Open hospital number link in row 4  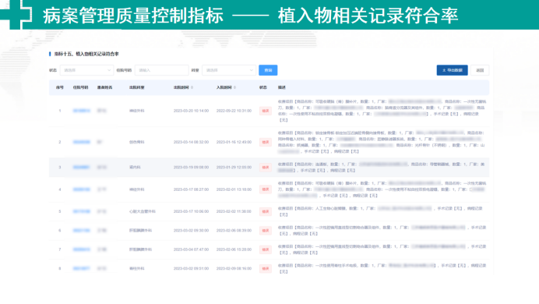pos(82,189)
